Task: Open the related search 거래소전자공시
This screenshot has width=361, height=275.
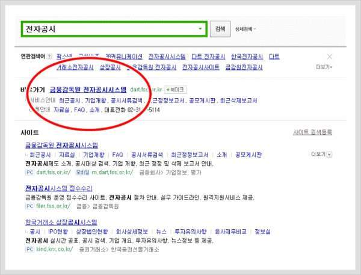Action: [75, 67]
